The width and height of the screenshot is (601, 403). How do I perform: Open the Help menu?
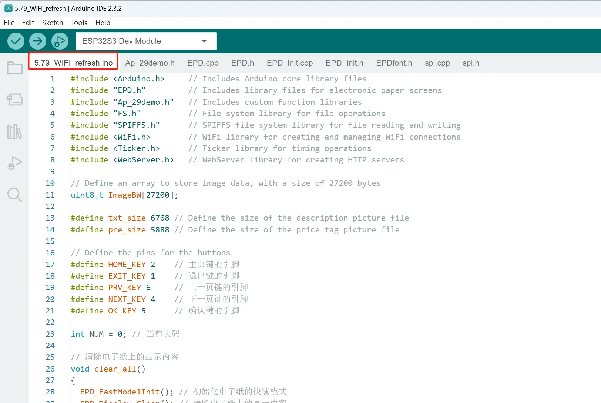[103, 23]
